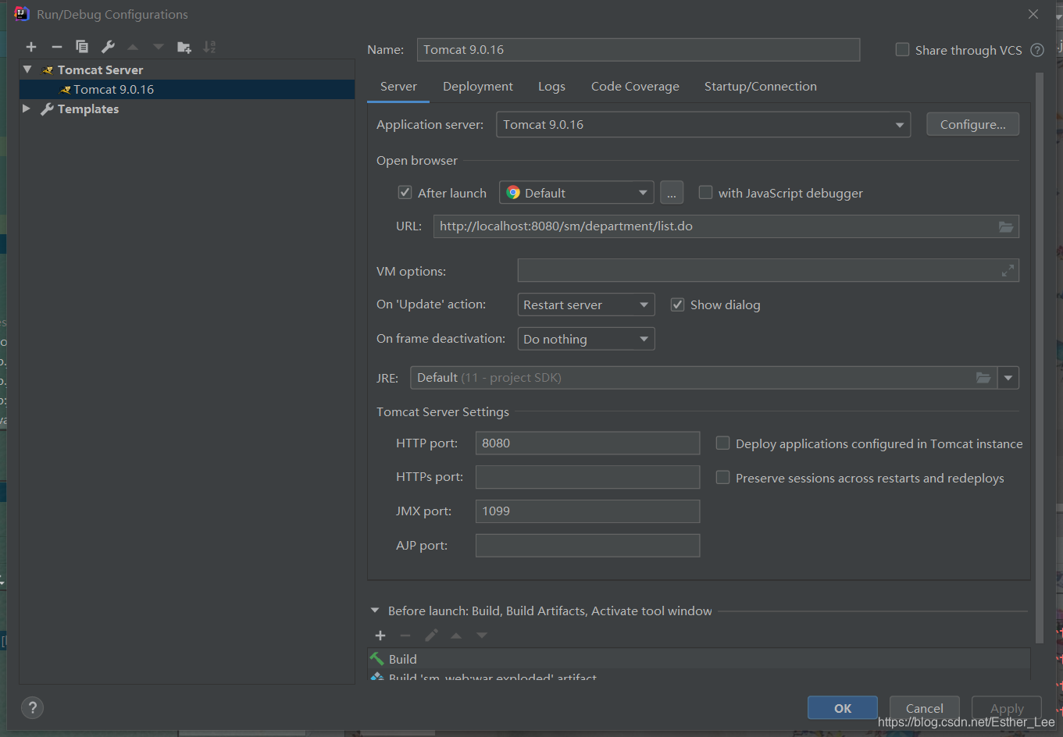Open browser selection ellipsis button
This screenshot has height=737, width=1063.
tap(672, 193)
